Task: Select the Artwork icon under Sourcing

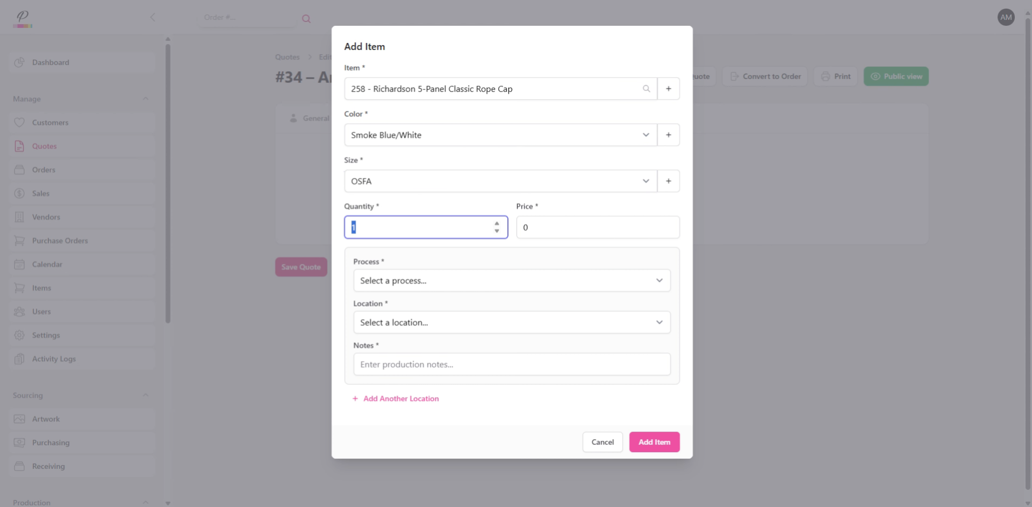Action: click(19, 419)
